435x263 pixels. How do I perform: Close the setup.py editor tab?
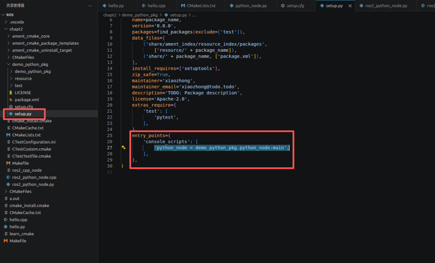coord(350,6)
